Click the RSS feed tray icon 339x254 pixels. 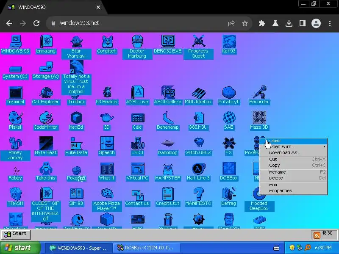pos(317,235)
